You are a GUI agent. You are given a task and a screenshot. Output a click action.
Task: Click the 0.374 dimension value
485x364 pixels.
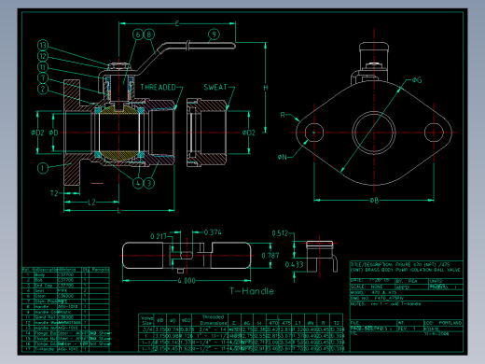213,232
